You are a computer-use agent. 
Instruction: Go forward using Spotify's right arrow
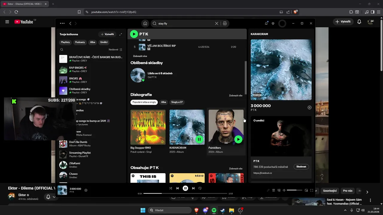pos(76,23)
